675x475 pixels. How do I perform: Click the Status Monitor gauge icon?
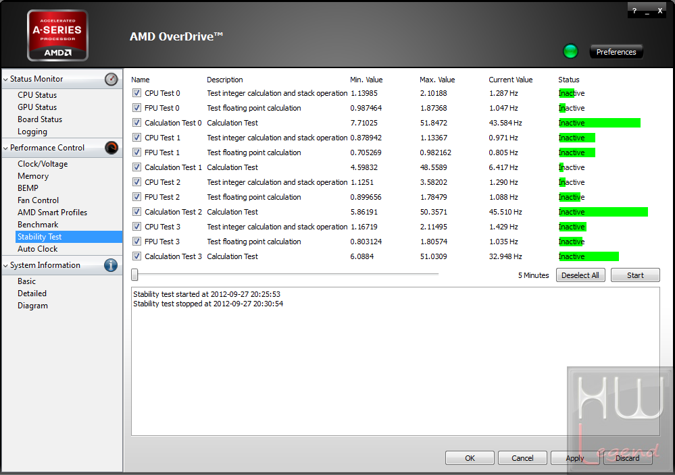point(111,79)
